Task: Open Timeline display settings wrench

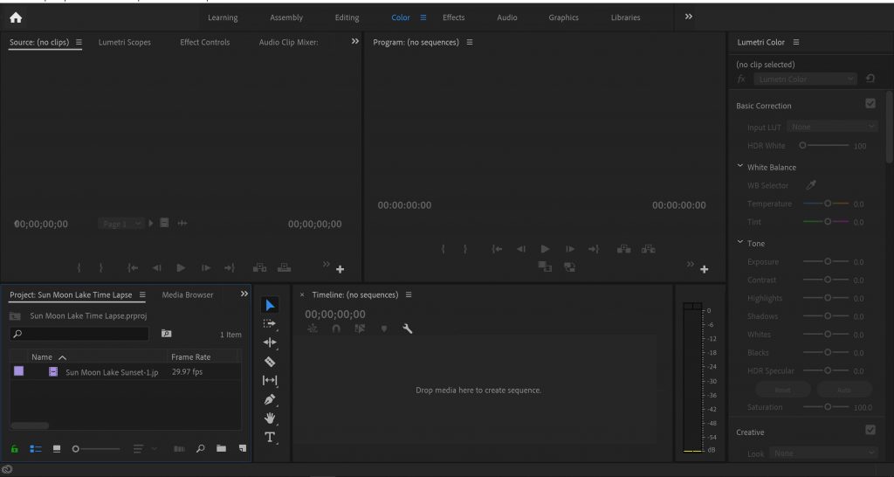Action: pyautogui.click(x=407, y=328)
